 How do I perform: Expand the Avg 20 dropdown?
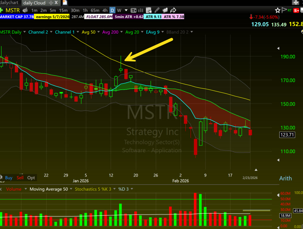pyautogui.click(x=142, y=32)
